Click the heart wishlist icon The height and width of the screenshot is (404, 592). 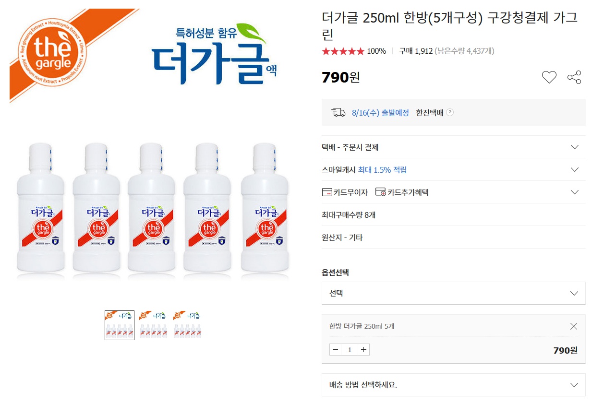549,77
